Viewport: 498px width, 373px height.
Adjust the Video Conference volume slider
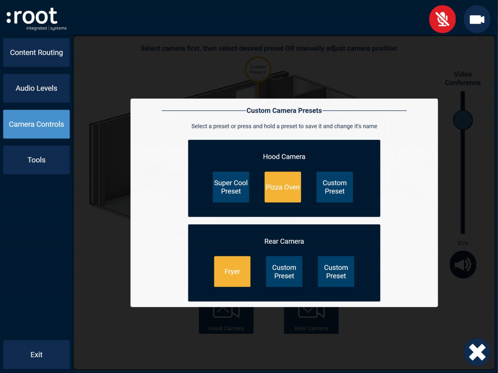463,120
